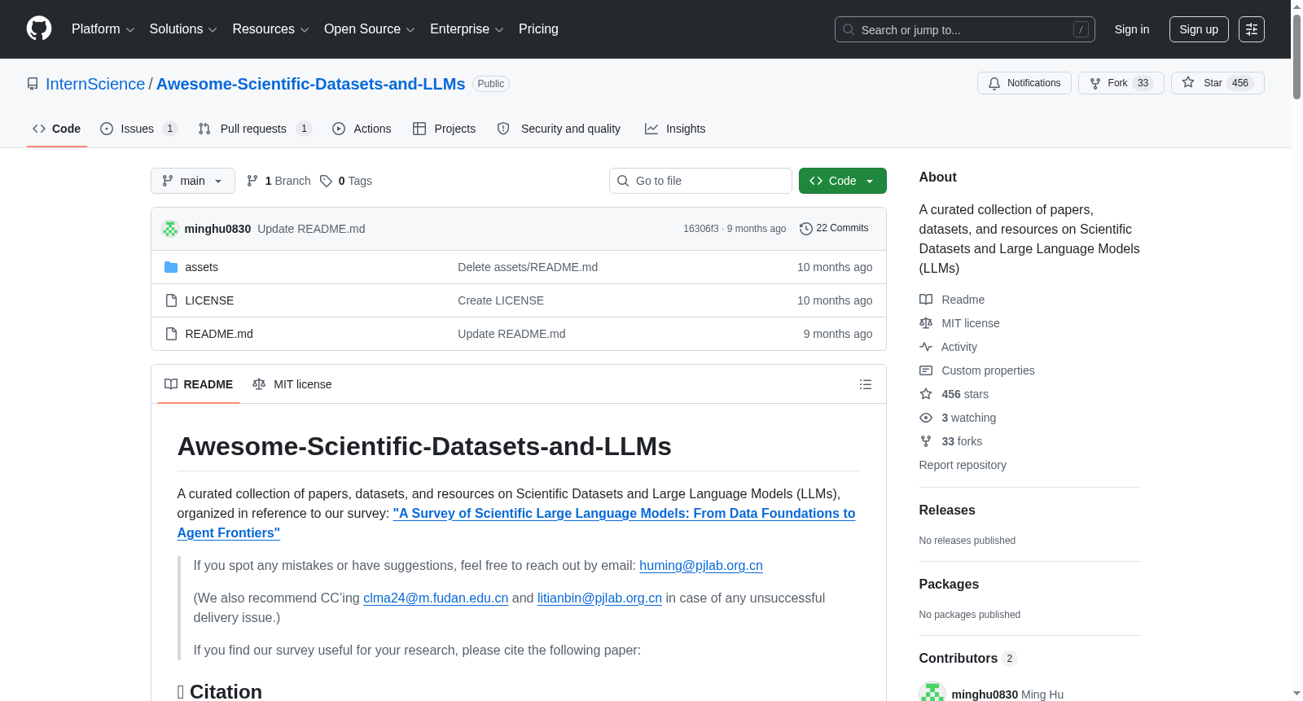Screen dimensions: 1303x701
Task: Click the commit history clock icon
Action: click(x=805, y=229)
